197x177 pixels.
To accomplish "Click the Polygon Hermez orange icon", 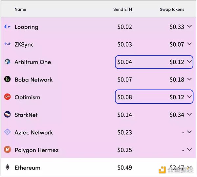I will point(8,149).
